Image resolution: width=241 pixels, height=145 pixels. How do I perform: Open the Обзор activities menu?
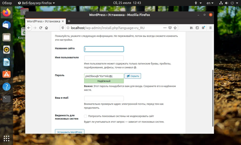click(x=7, y=3)
